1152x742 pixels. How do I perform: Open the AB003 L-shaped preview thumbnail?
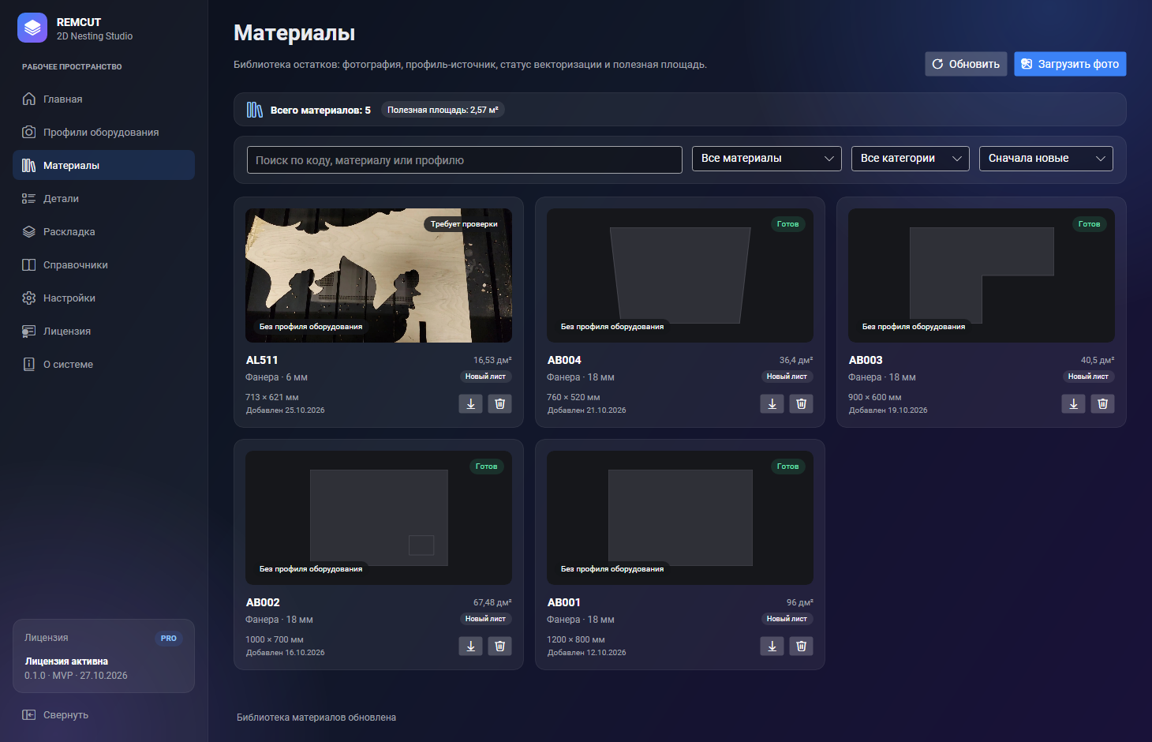click(982, 275)
